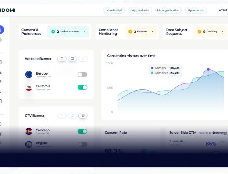The image size is (228, 174).
Task: Select Compliance Monitoring card title
Action: 108,32
